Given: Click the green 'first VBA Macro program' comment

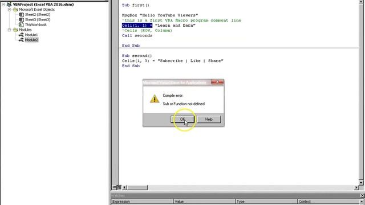Looking at the screenshot, I should coord(181,20).
